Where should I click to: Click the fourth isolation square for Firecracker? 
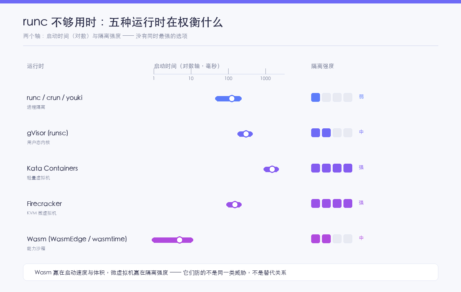tap(348, 204)
